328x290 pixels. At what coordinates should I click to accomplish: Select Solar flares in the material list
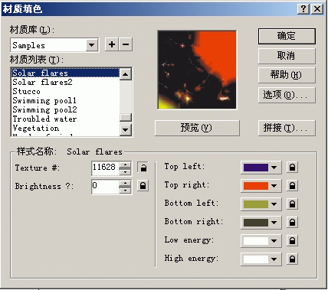click(65, 73)
